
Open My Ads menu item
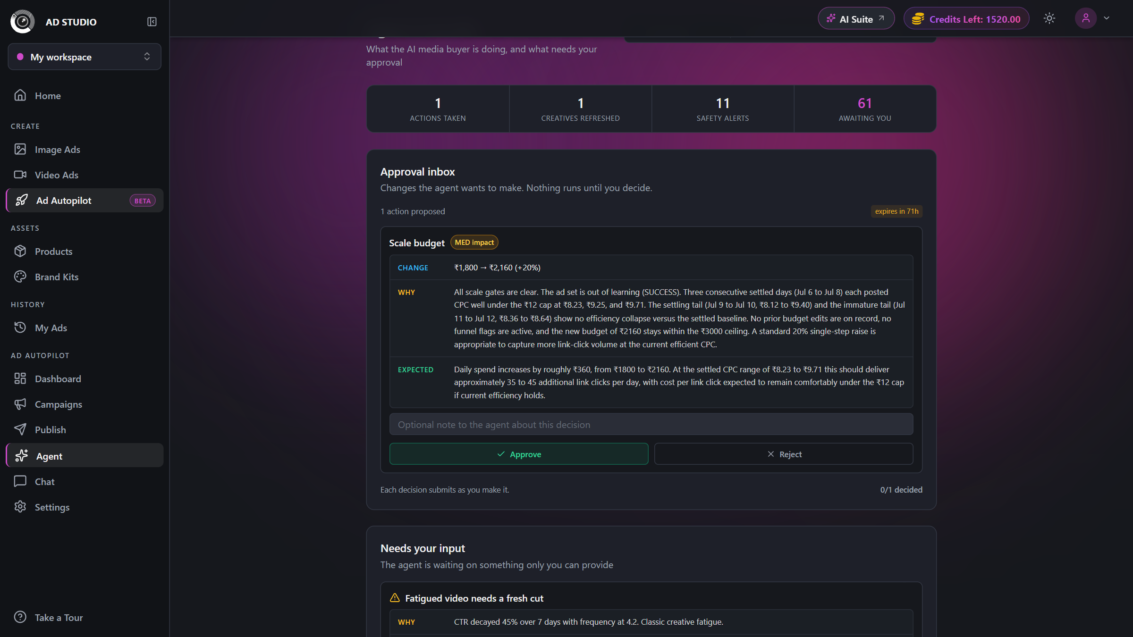(85, 327)
